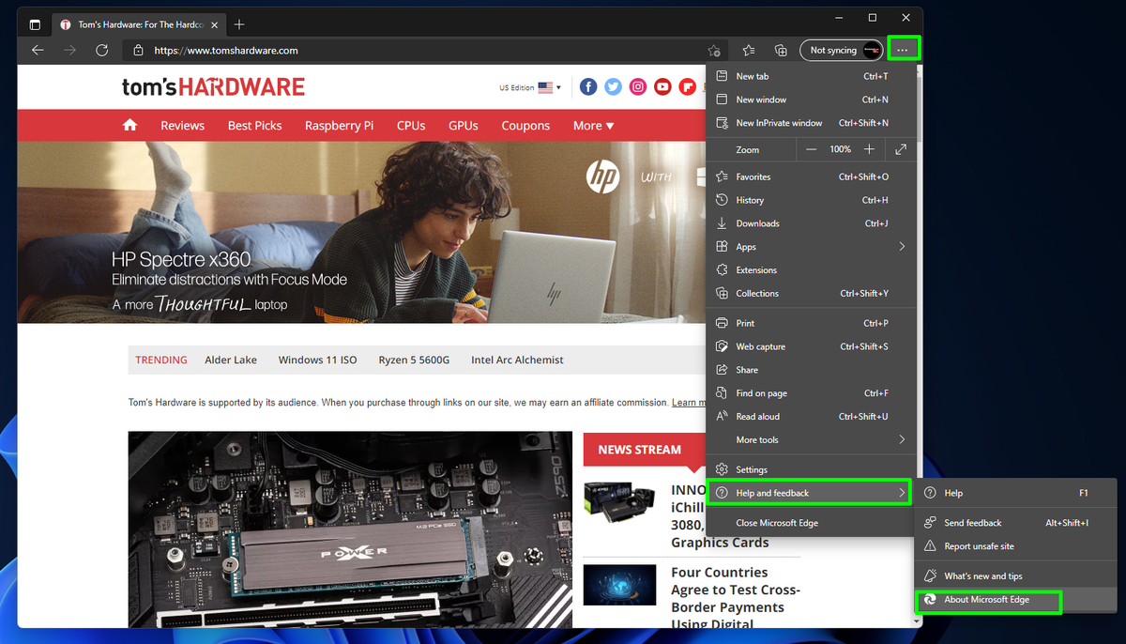1126x644 pixels.
Task: Open the Windows 11 ISO trending link
Action: click(317, 360)
